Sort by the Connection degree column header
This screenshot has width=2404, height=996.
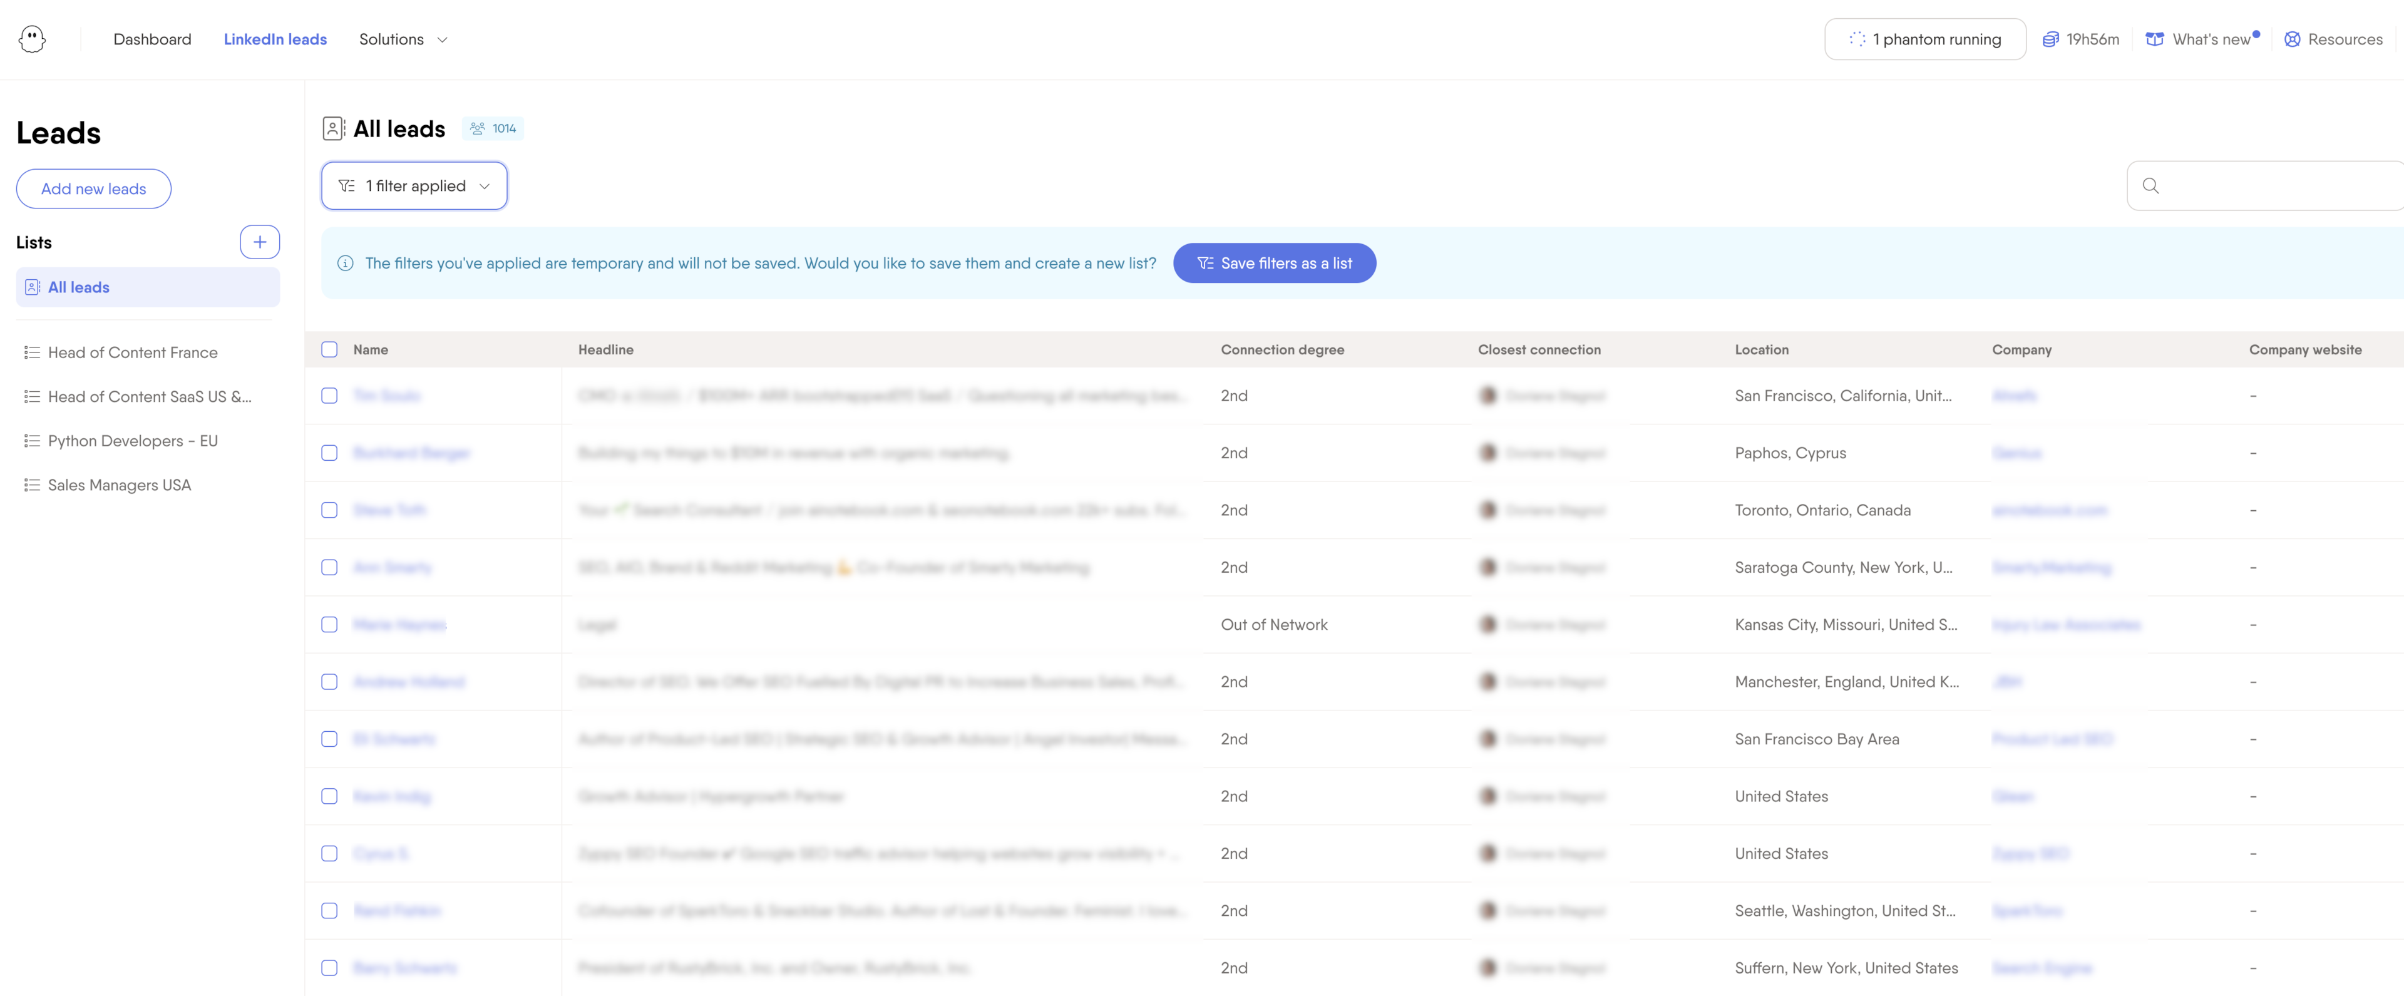[1282, 350]
